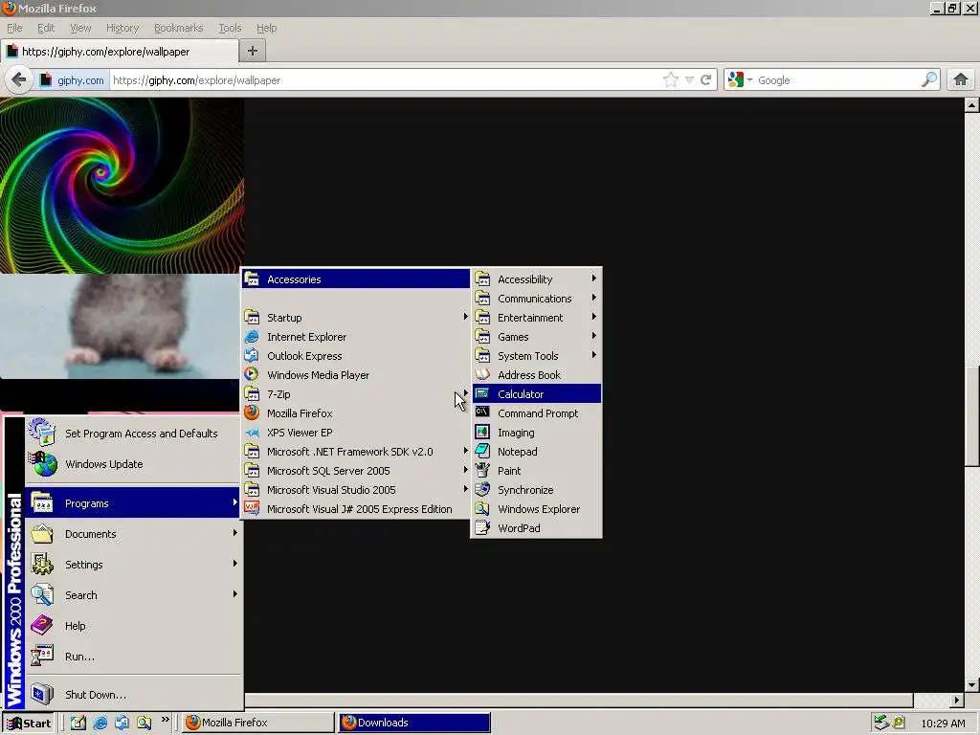Open the Firefox History menu
Screen dimensions: 980x735
click(122, 28)
